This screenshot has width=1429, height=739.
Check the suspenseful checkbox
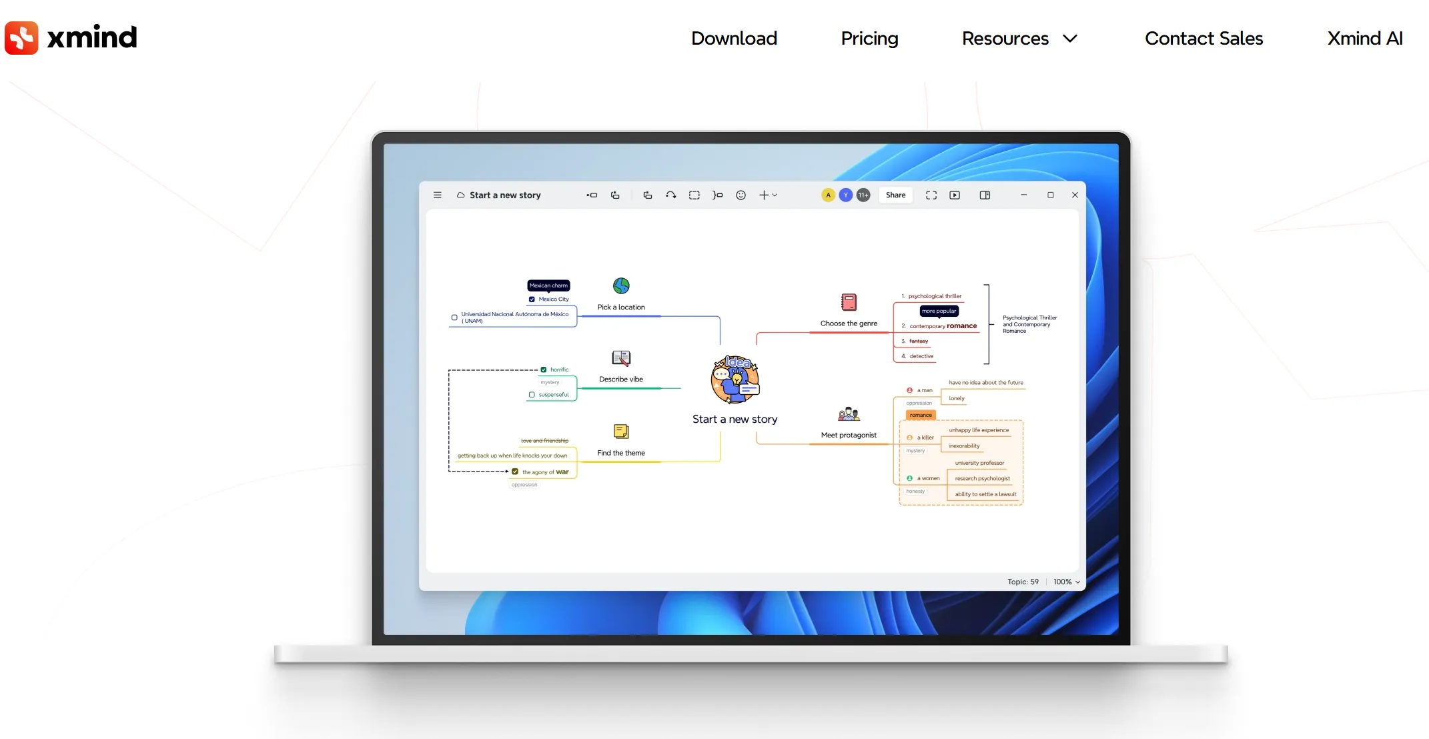[532, 395]
